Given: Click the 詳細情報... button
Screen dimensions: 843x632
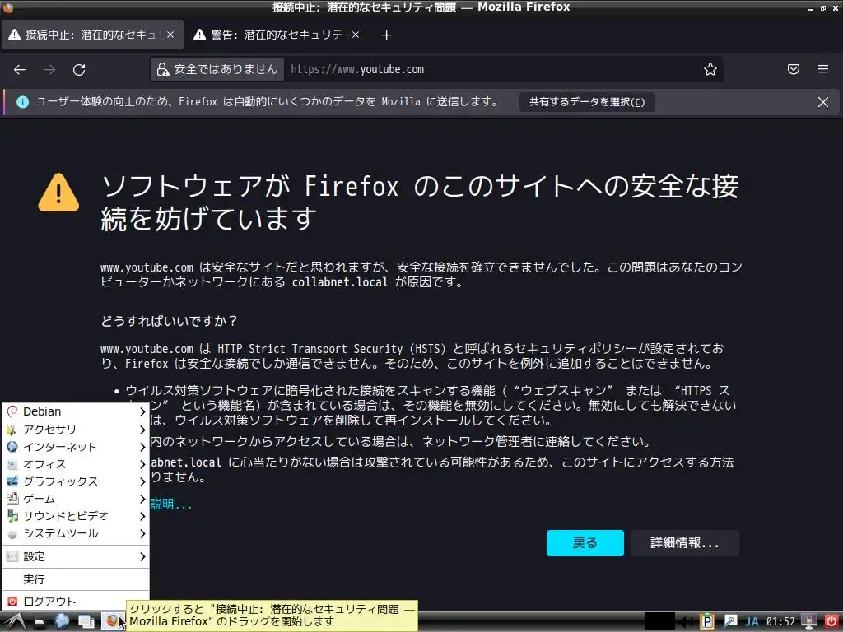Looking at the screenshot, I should click(685, 543).
